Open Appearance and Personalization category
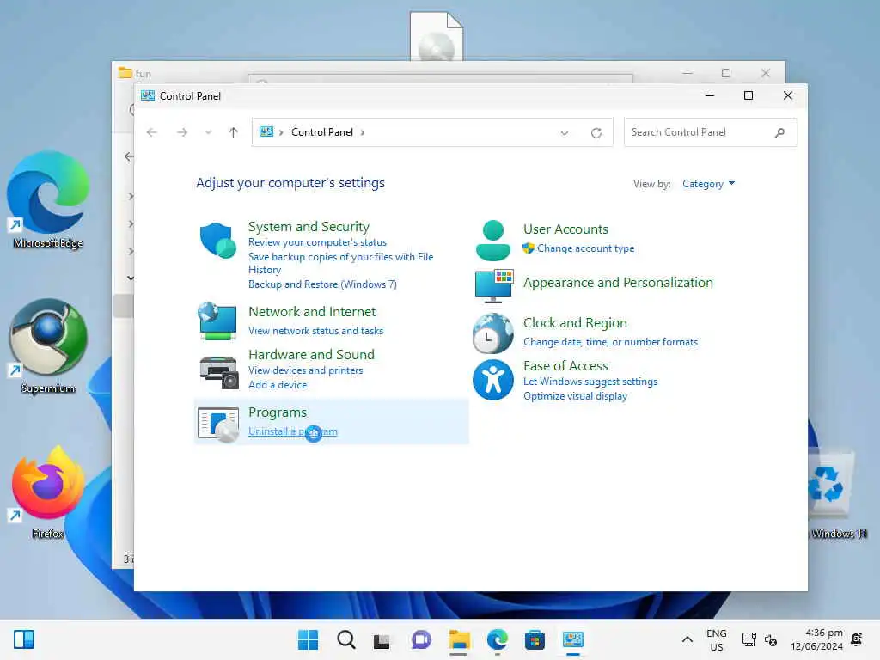This screenshot has height=660, width=880. (618, 282)
